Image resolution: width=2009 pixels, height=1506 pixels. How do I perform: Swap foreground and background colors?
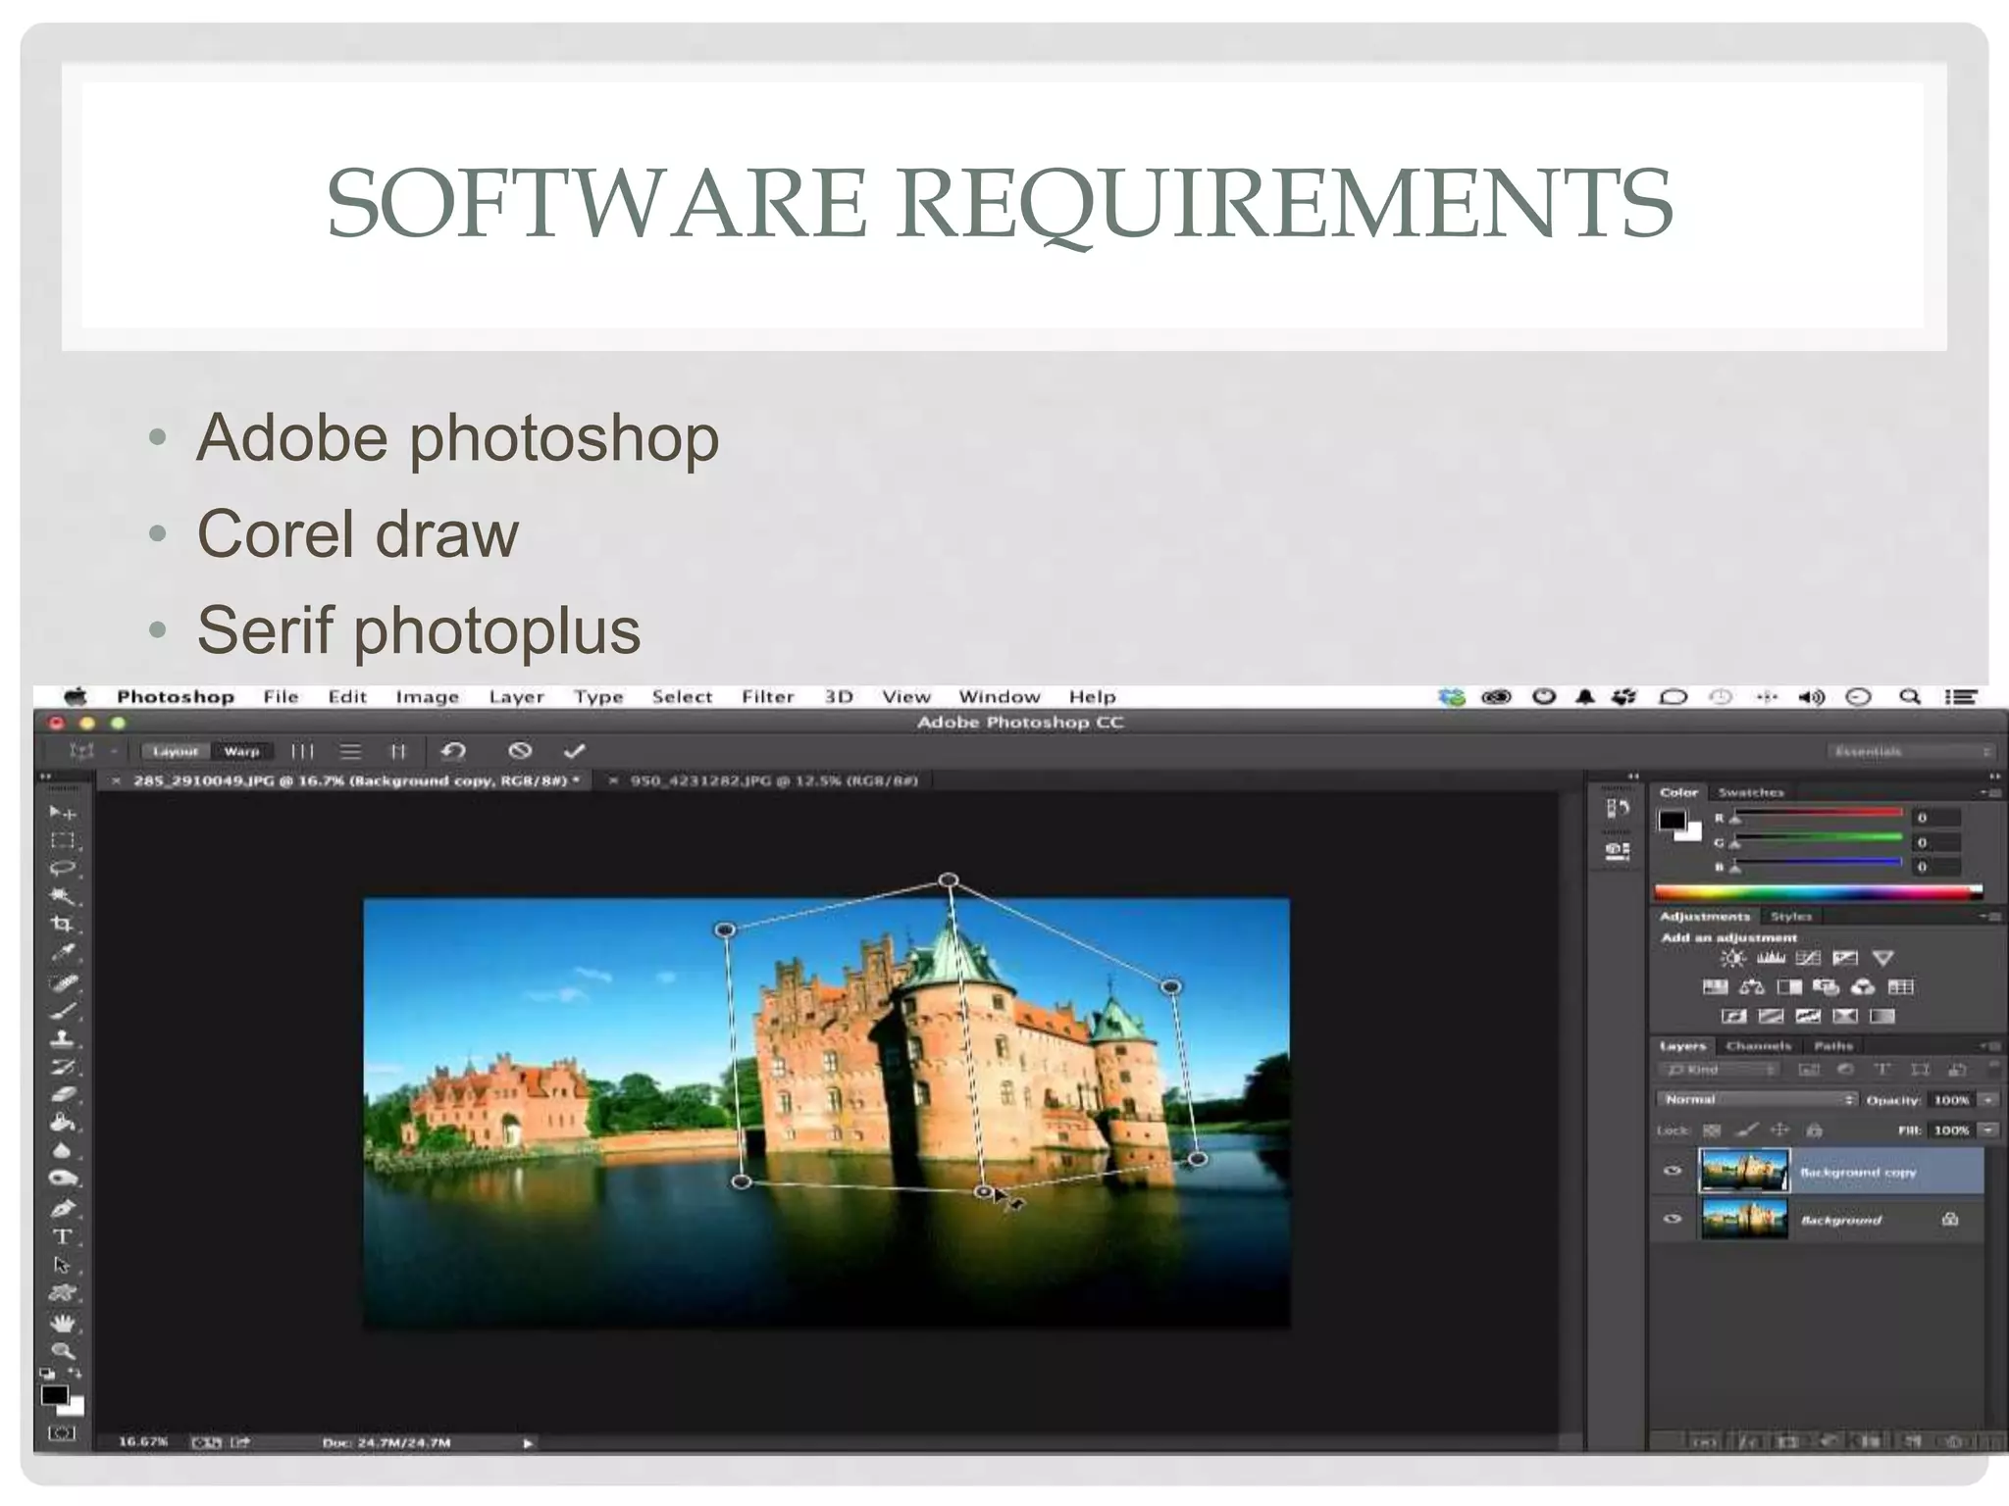coord(75,1374)
